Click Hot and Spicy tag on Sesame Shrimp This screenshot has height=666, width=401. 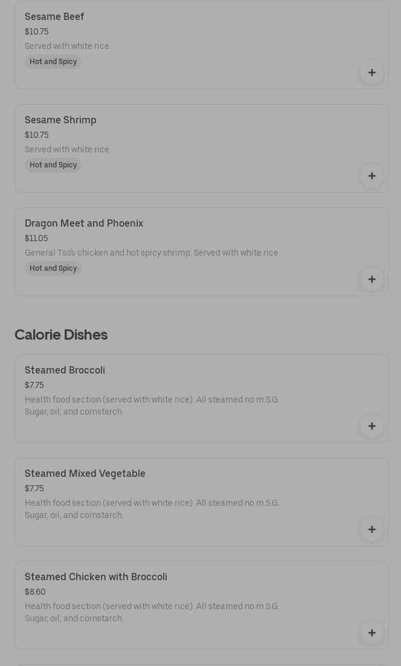tap(53, 165)
